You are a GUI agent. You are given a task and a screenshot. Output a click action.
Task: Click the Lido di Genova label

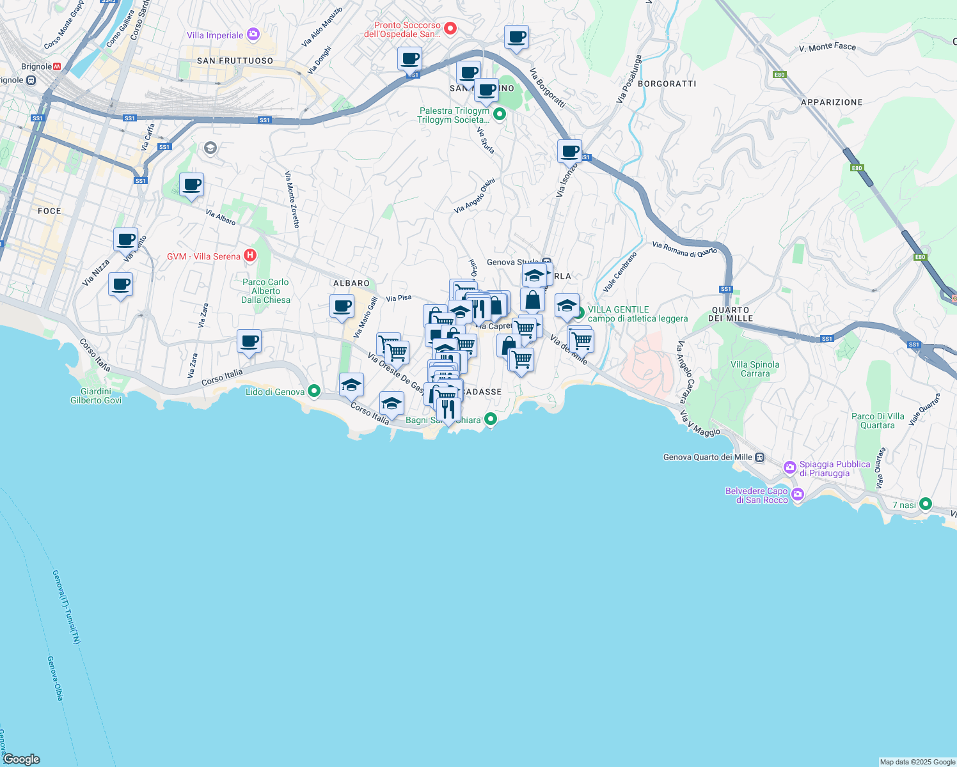coord(275,392)
